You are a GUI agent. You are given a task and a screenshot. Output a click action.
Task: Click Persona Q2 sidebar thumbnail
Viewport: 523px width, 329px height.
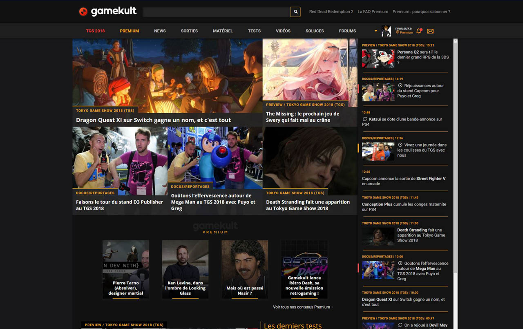point(378,58)
